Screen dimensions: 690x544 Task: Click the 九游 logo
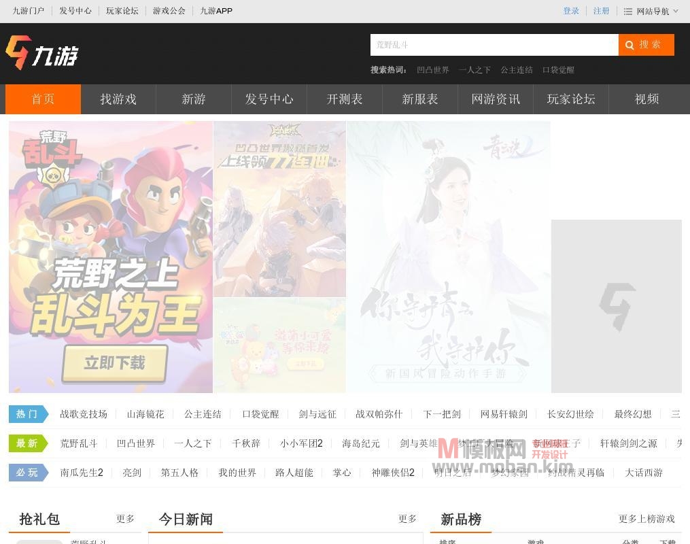click(x=41, y=53)
